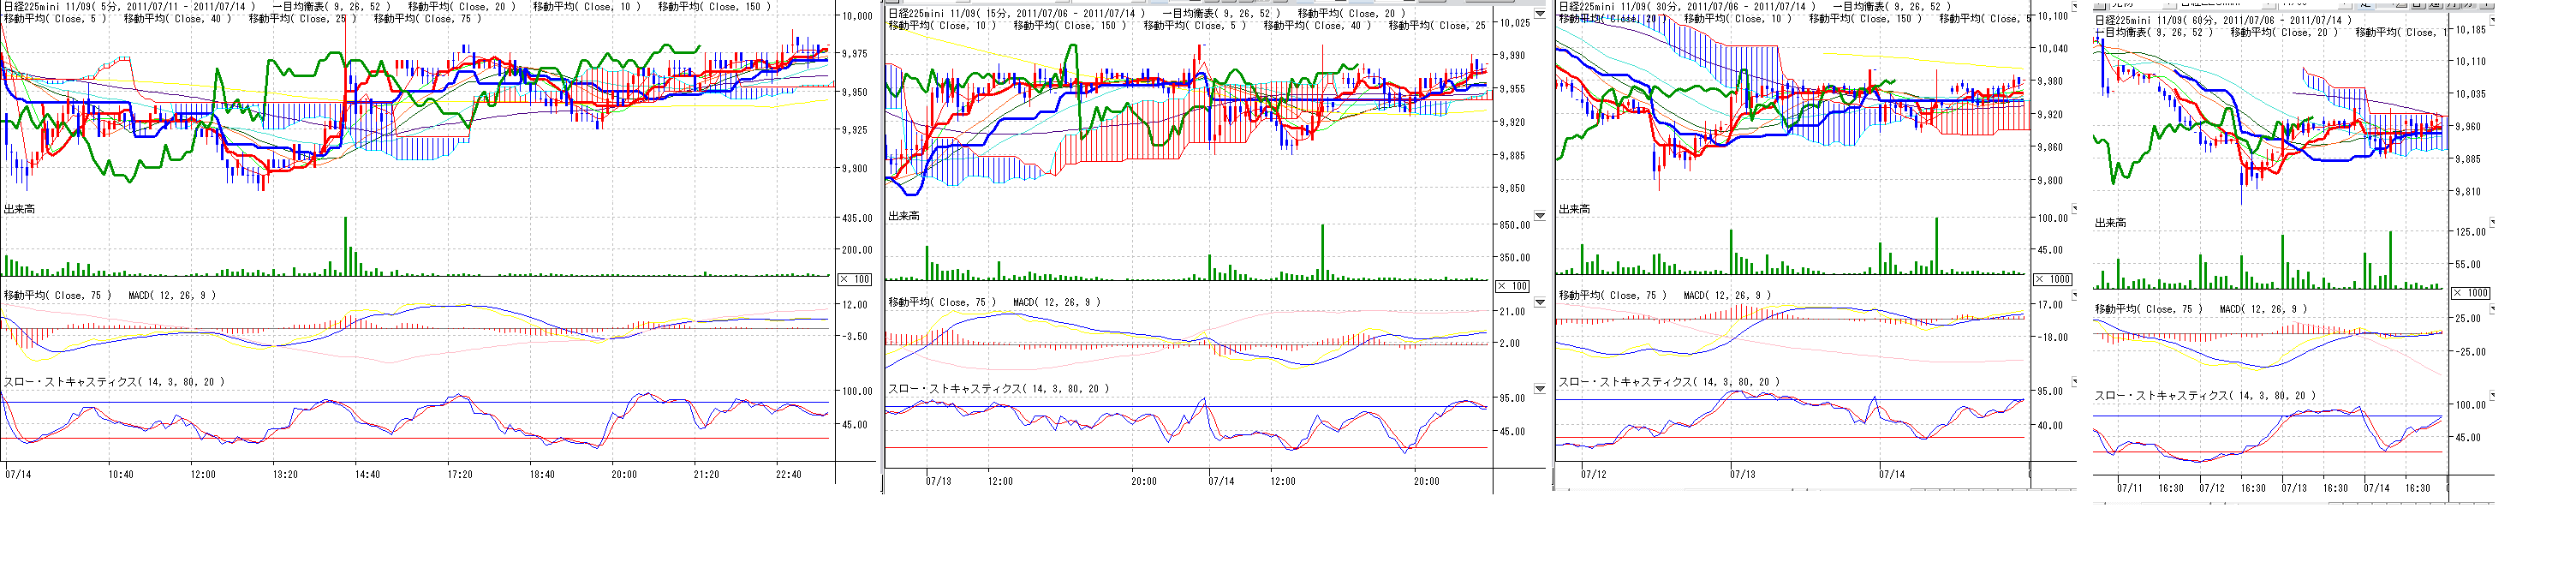Click the 出来高 panel arrow in 30分 chart

[2074, 209]
